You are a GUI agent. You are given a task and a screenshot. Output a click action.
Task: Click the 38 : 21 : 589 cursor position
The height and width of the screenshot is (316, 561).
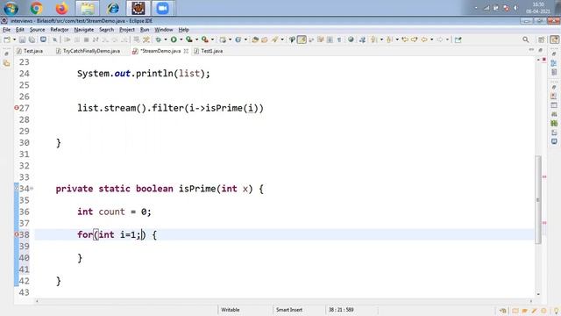341,310
